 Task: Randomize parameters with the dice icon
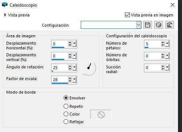159,25
